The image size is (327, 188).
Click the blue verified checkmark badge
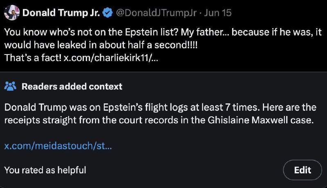click(x=108, y=13)
